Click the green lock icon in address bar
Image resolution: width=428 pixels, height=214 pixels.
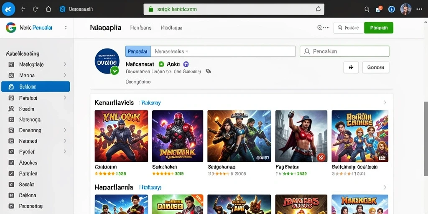pyautogui.click(x=150, y=9)
